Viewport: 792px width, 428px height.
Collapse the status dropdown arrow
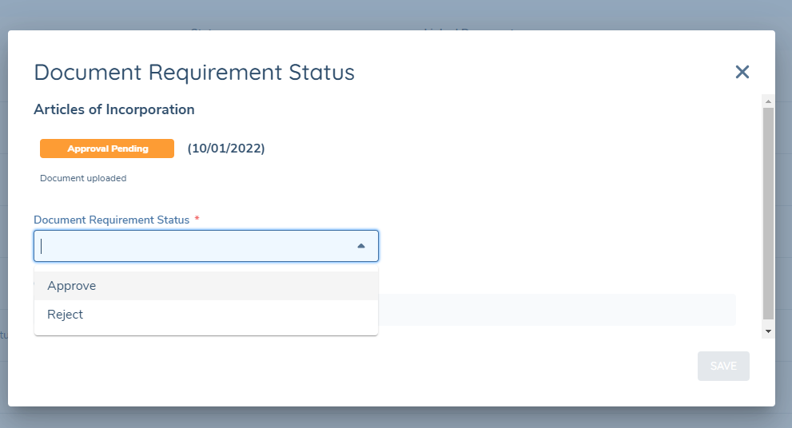[361, 246]
